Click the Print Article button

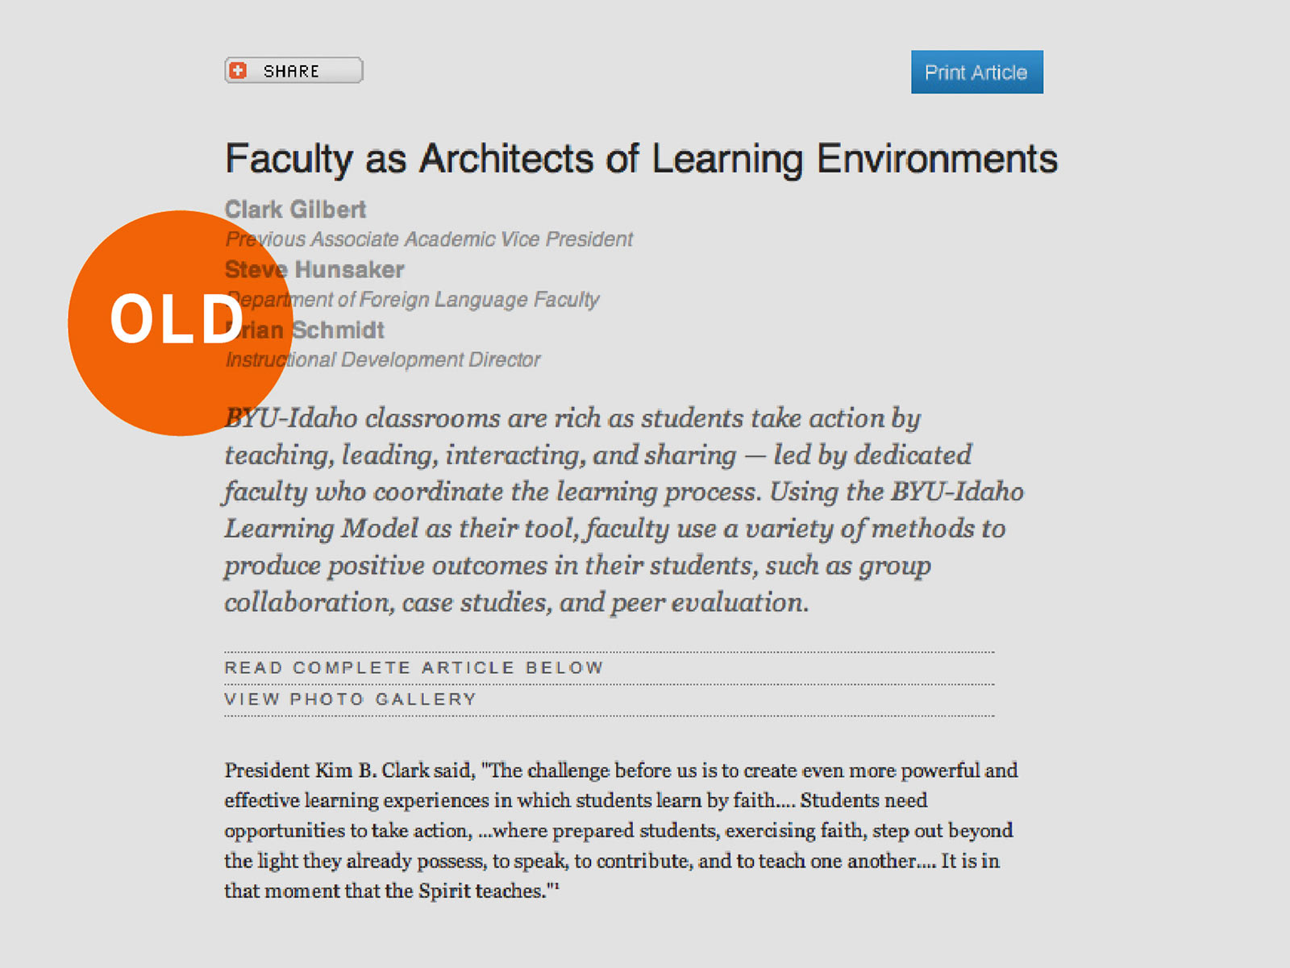(x=976, y=72)
